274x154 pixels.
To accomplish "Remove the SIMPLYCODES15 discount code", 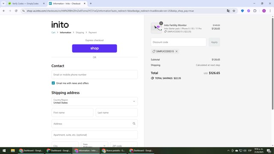I will [x=176, y=51].
